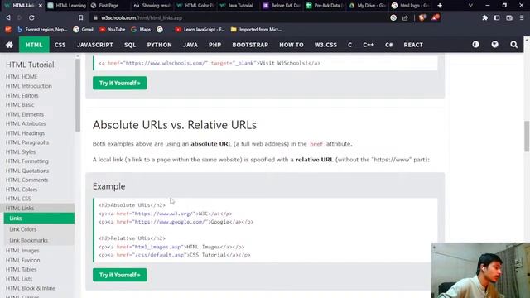Open Everest region Nepal bookmark
This screenshot has width=530, height=298.
pyautogui.click(x=42, y=30)
